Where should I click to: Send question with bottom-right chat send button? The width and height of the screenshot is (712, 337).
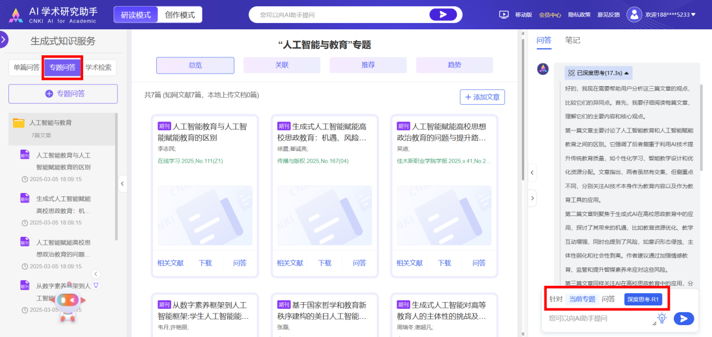click(x=683, y=318)
